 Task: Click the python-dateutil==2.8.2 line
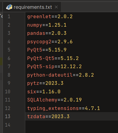[x=61, y=75]
